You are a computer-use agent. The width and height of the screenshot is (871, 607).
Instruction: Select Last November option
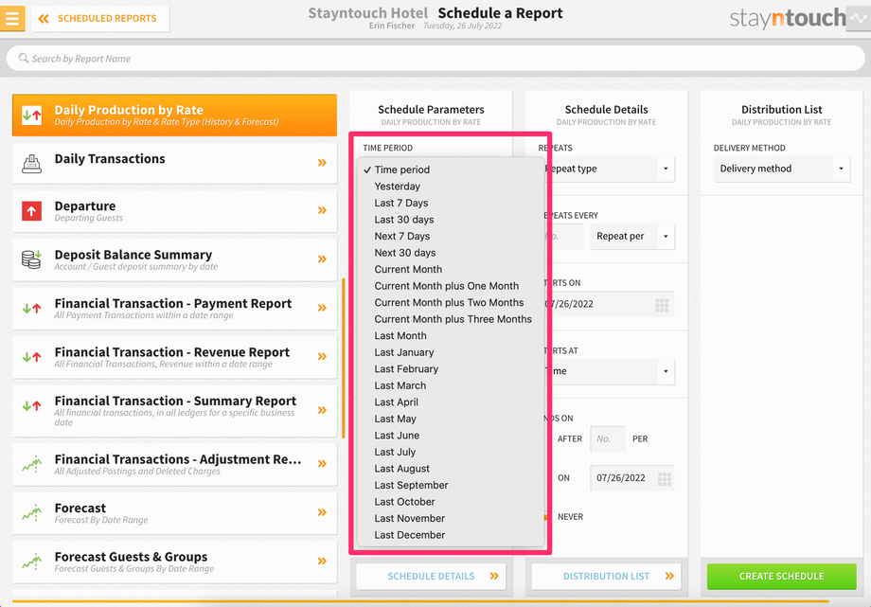coord(451,519)
